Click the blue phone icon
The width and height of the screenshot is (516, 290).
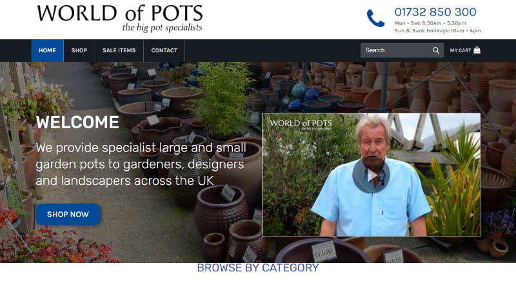click(x=375, y=18)
